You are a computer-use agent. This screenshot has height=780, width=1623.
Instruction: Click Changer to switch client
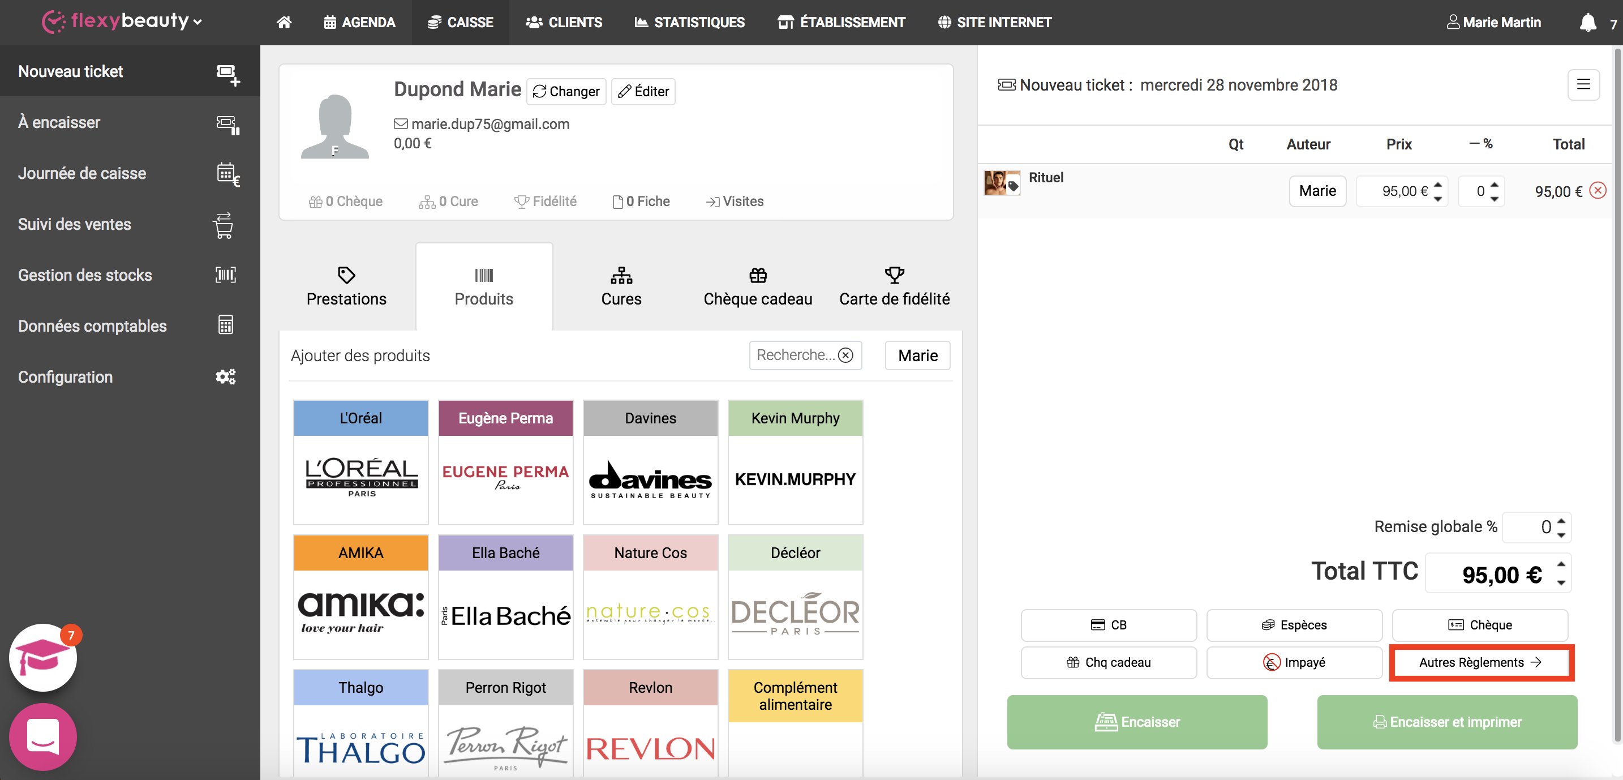(x=566, y=92)
